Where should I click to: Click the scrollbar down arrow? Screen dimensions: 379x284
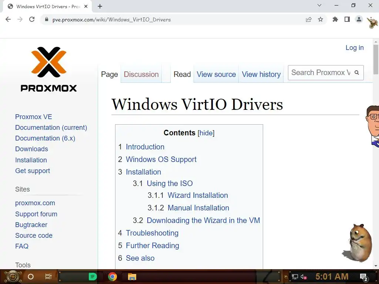point(376,266)
